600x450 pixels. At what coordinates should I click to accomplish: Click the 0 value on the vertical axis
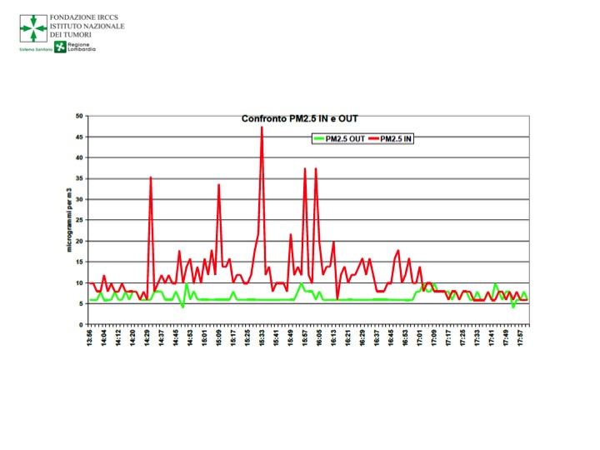[81, 324]
